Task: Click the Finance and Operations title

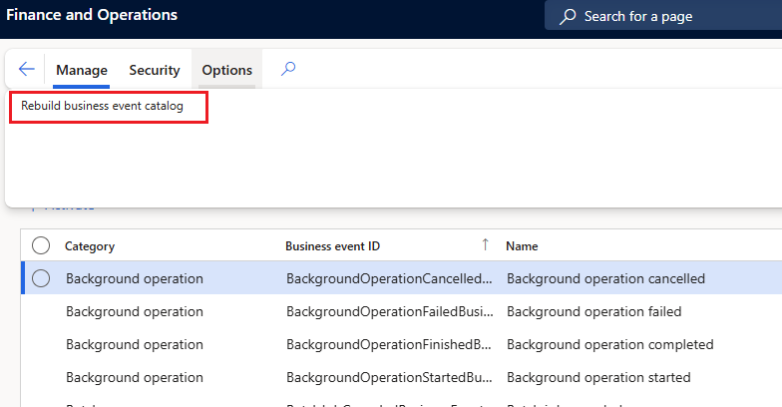Action: [x=92, y=15]
